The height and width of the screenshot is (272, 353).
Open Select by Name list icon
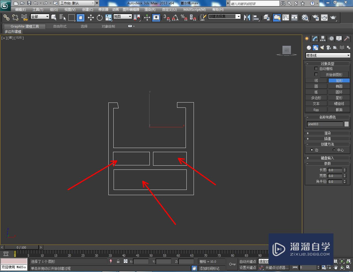(x=63, y=18)
